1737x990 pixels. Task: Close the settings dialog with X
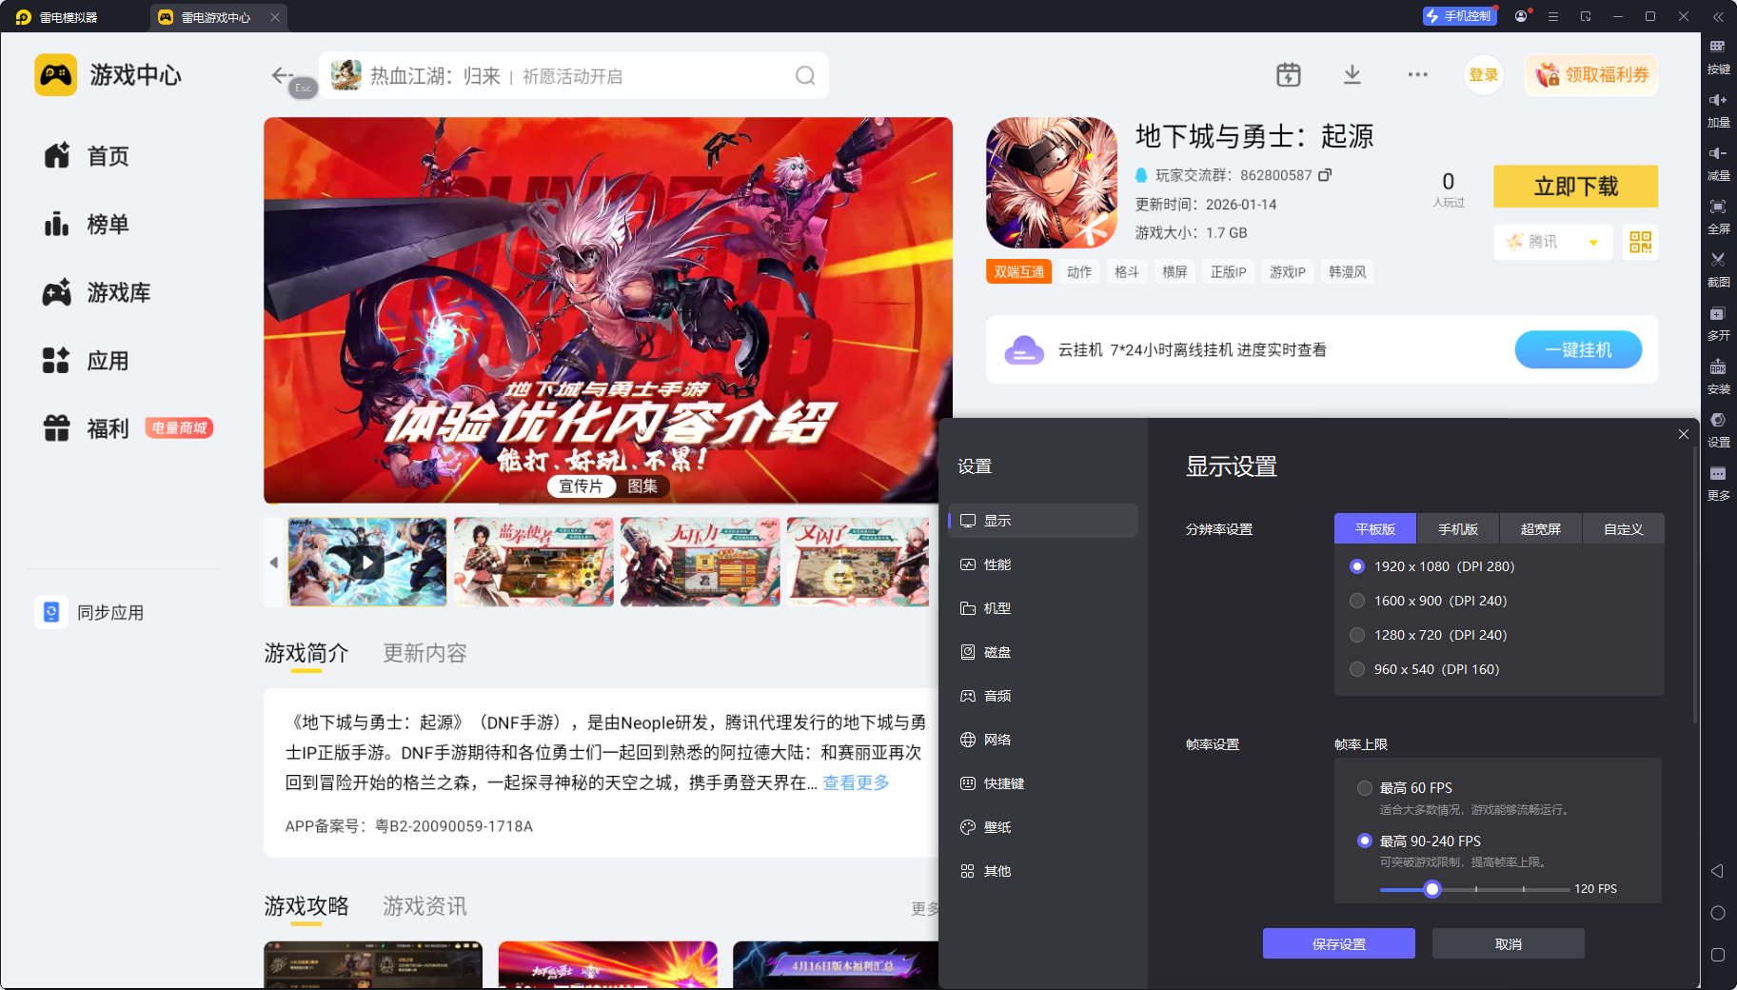(x=1684, y=434)
